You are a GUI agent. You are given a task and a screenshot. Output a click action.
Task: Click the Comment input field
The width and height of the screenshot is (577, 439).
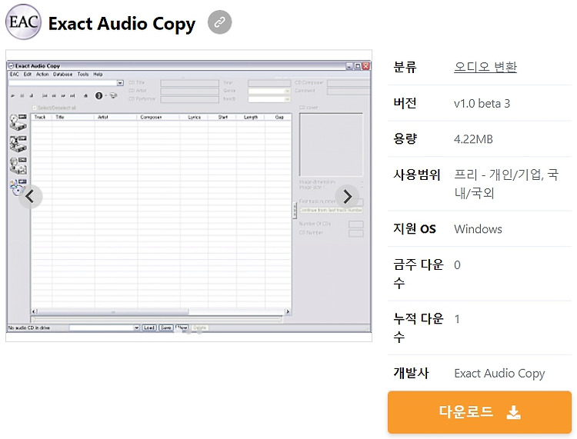pyautogui.click(x=349, y=91)
